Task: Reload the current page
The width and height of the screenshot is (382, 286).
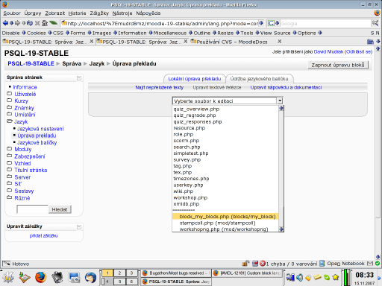Action: [30, 23]
